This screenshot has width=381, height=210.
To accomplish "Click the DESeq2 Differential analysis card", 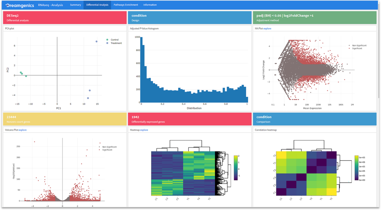I will click(65, 18).
